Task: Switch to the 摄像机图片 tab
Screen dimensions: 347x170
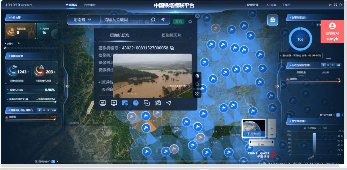Action: tap(171, 35)
